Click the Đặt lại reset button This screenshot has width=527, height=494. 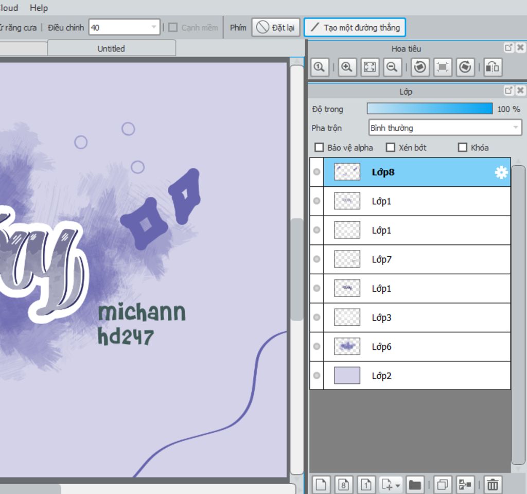pyautogui.click(x=276, y=27)
